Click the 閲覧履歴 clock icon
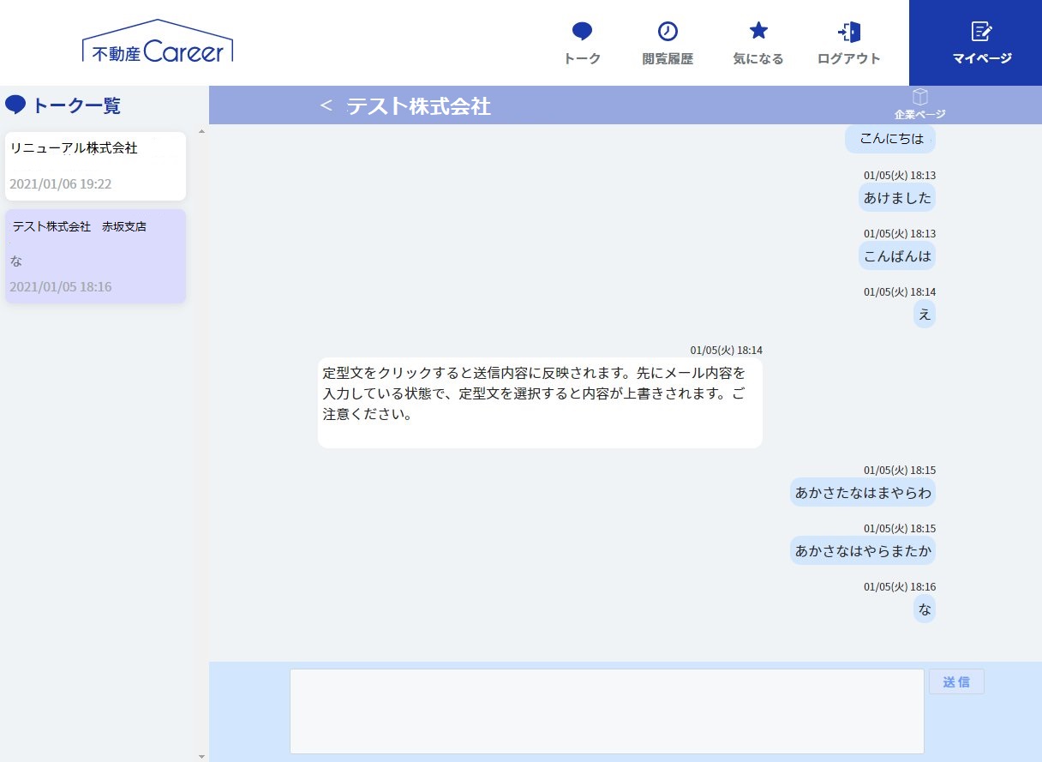This screenshot has height=762, width=1042. pyautogui.click(x=668, y=31)
